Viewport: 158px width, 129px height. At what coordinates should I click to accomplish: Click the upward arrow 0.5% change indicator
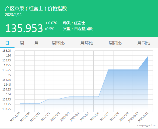coord(50,29)
